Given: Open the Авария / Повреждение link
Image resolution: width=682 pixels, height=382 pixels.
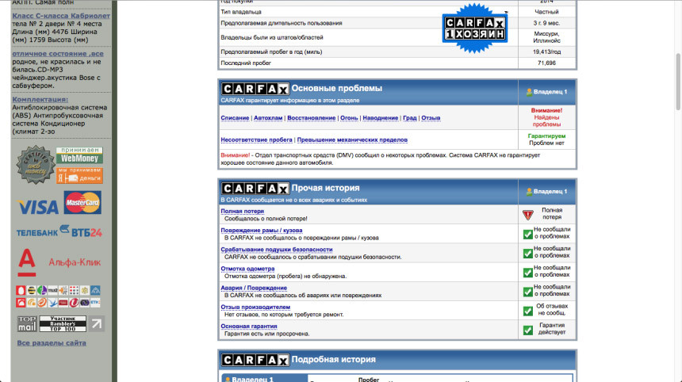Looking at the screenshot, I should coord(254,287).
